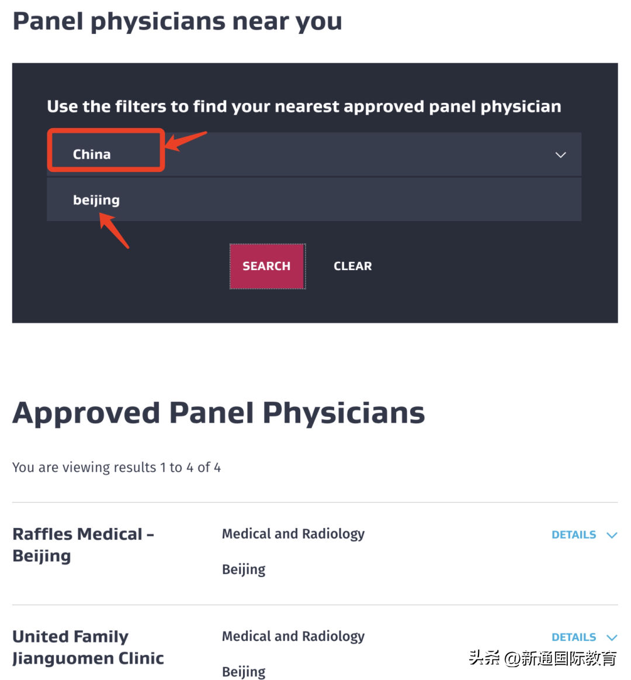Screen dimensions: 631x680
Task: Focus the city field containing "beijing"
Action: (x=314, y=200)
